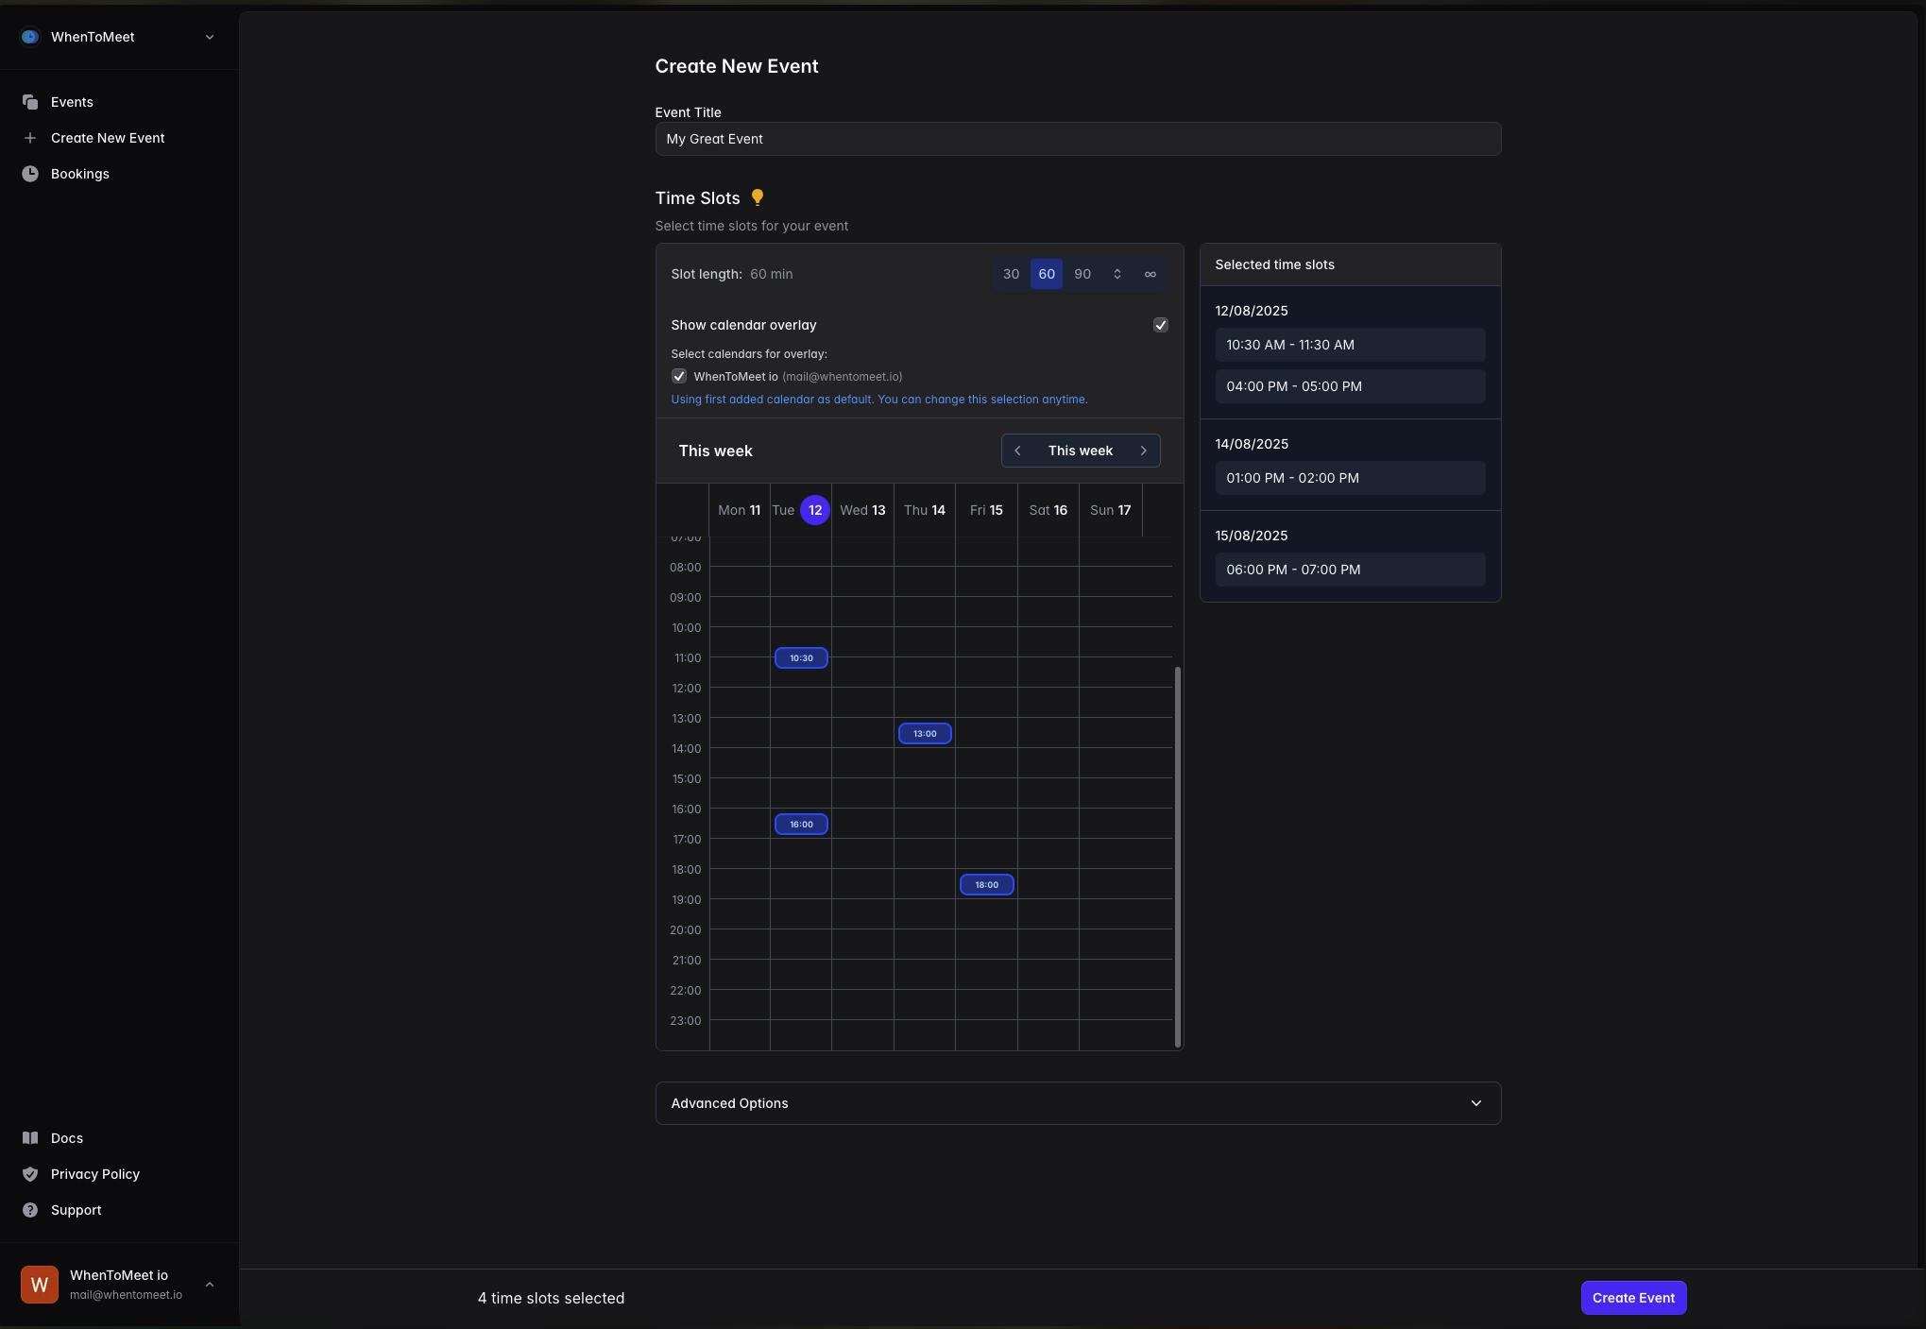Open the WhenToMeet workspace dropdown chevron
The image size is (1926, 1329).
point(210,37)
